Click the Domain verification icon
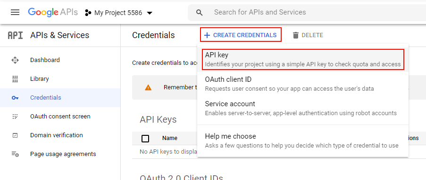The height and width of the screenshot is (180, 426). tap(15, 135)
